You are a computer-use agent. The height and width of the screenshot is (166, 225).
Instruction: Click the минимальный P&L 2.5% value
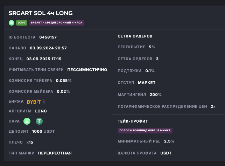169,141
